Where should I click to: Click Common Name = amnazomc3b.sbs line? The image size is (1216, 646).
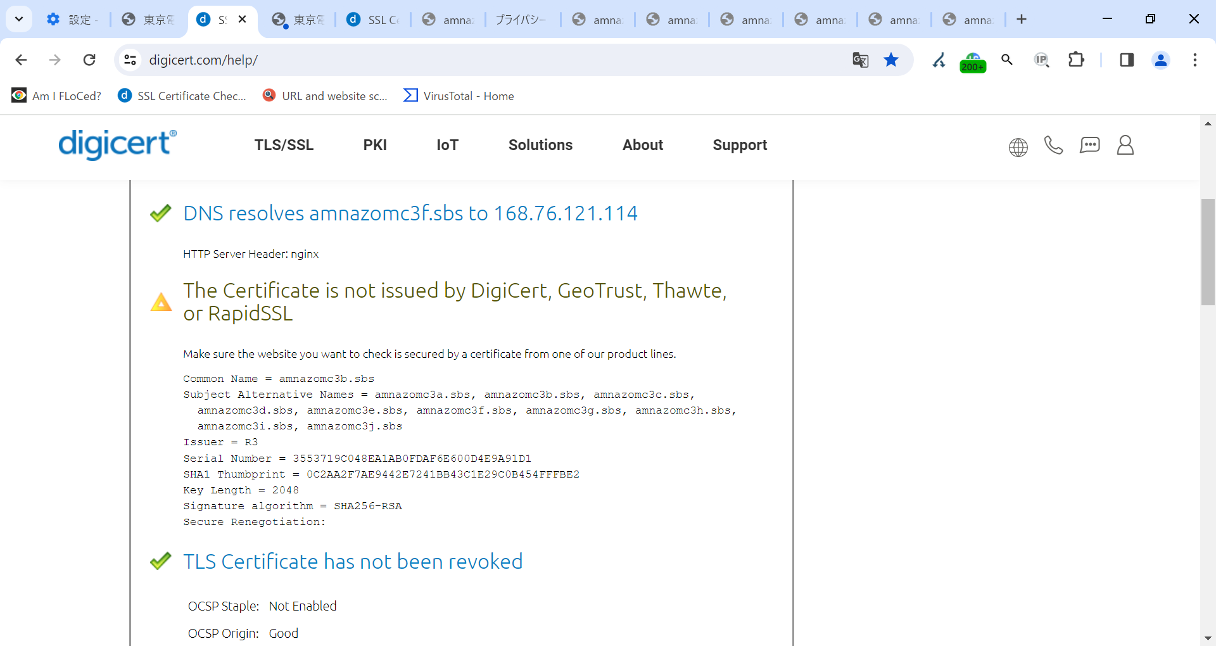tap(279, 379)
